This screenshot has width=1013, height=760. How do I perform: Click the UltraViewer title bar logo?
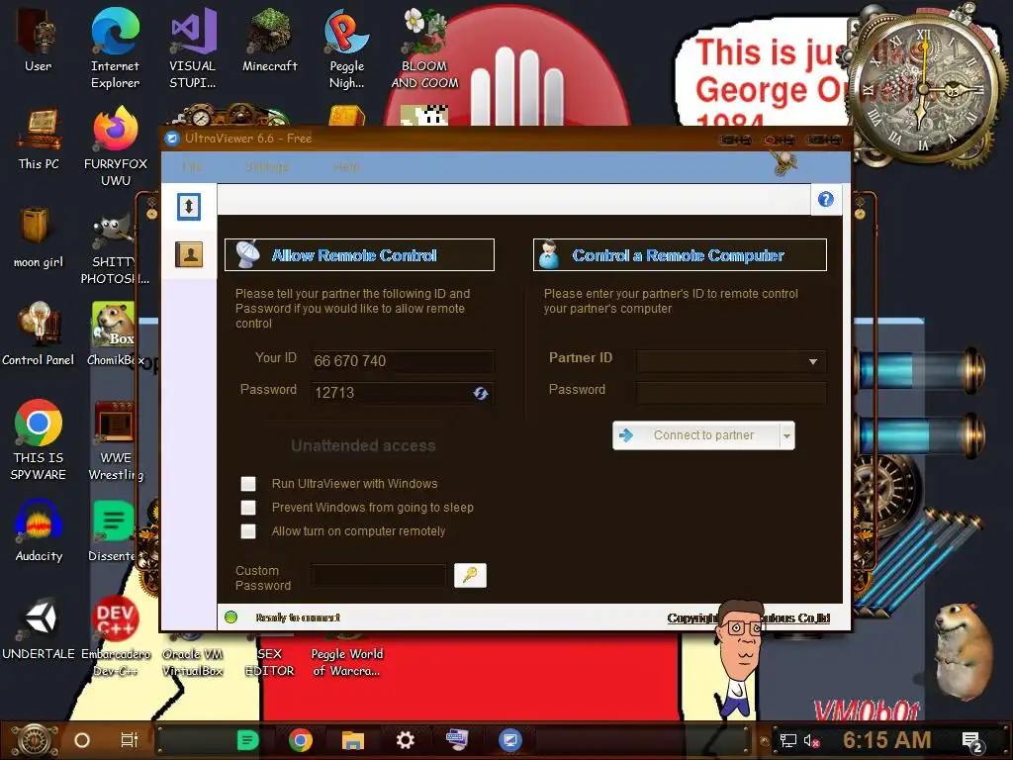click(172, 139)
